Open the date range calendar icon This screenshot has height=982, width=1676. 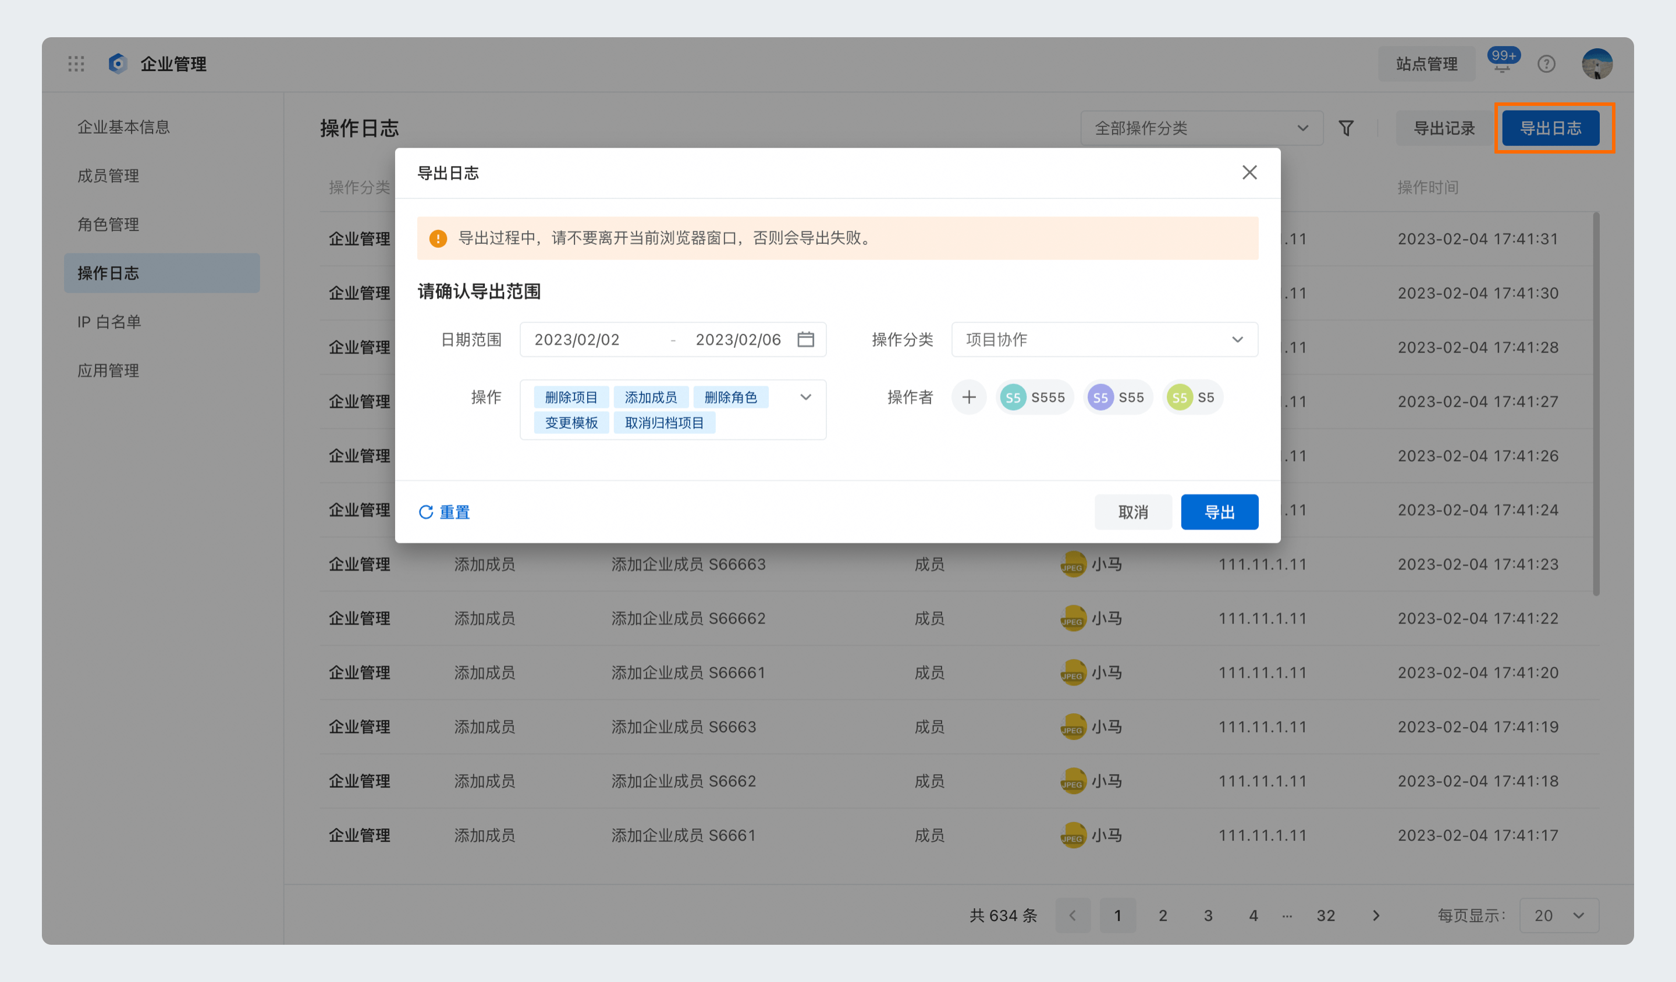pyautogui.click(x=805, y=339)
